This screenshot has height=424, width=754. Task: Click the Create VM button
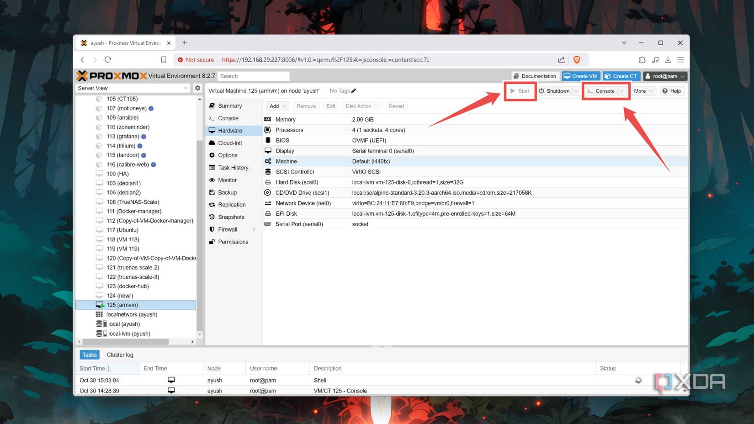point(580,76)
